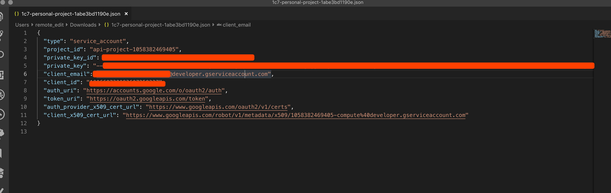This screenshot has height=193, width=611.
Task: Open the Debug bug icon in activity bar
Action: [x=2, y=95]
